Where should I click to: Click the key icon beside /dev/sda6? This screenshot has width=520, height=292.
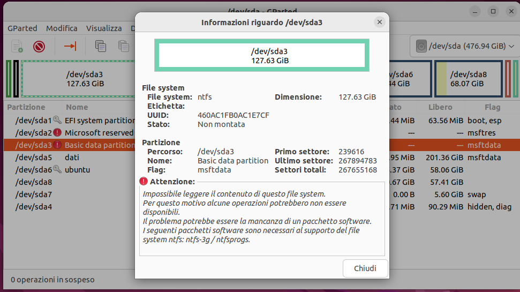click(57, 169)
